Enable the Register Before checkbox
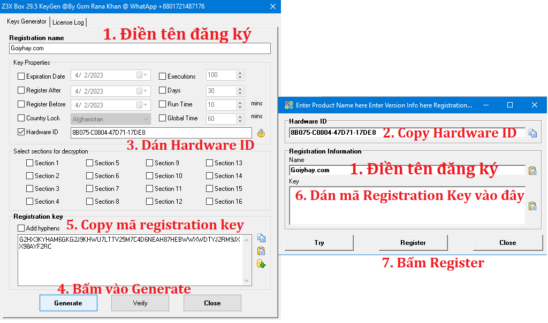Image resolution: width=548 pixels, height=323 pixels. [x=21, y=104]
